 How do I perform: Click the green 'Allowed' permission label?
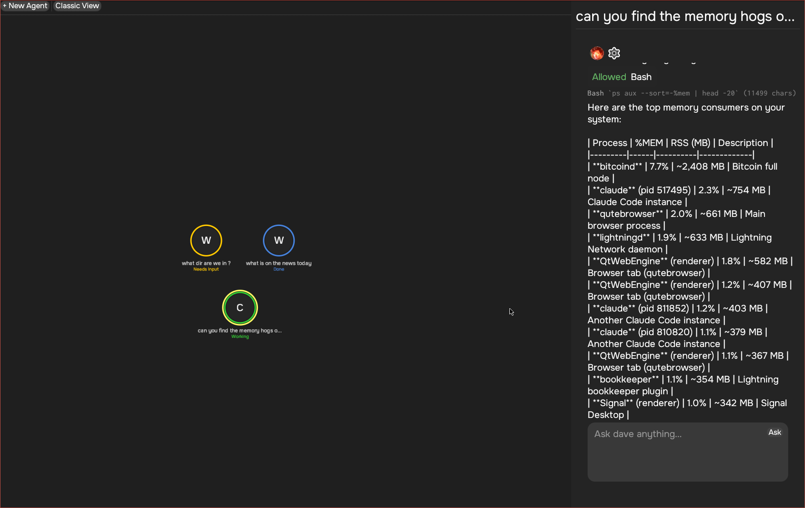pos(609,77)
